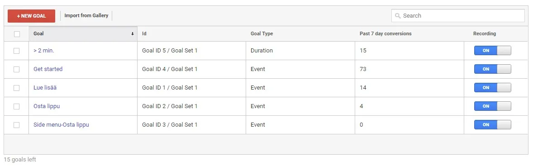Switch off recording for Lue lisää
533x166 pixels.
point(493,88)
